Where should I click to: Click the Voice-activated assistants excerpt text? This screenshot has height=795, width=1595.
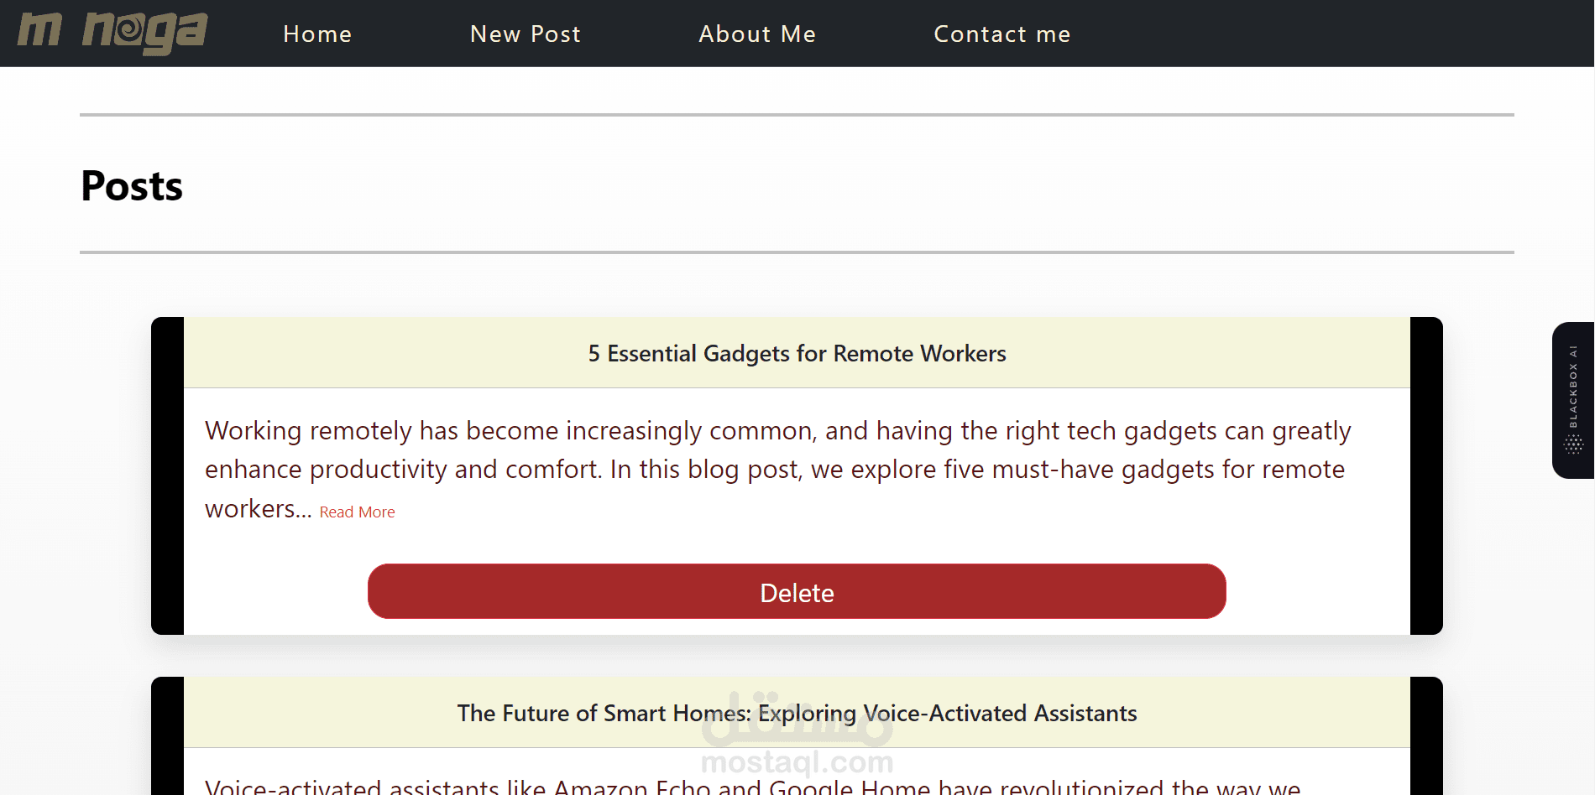tap(751, 787)
